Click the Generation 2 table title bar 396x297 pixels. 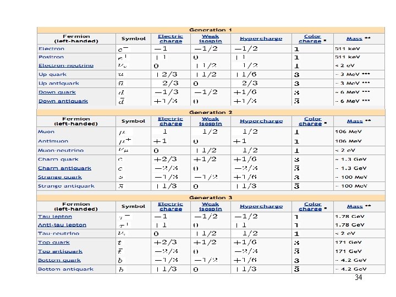pos(211,112)
